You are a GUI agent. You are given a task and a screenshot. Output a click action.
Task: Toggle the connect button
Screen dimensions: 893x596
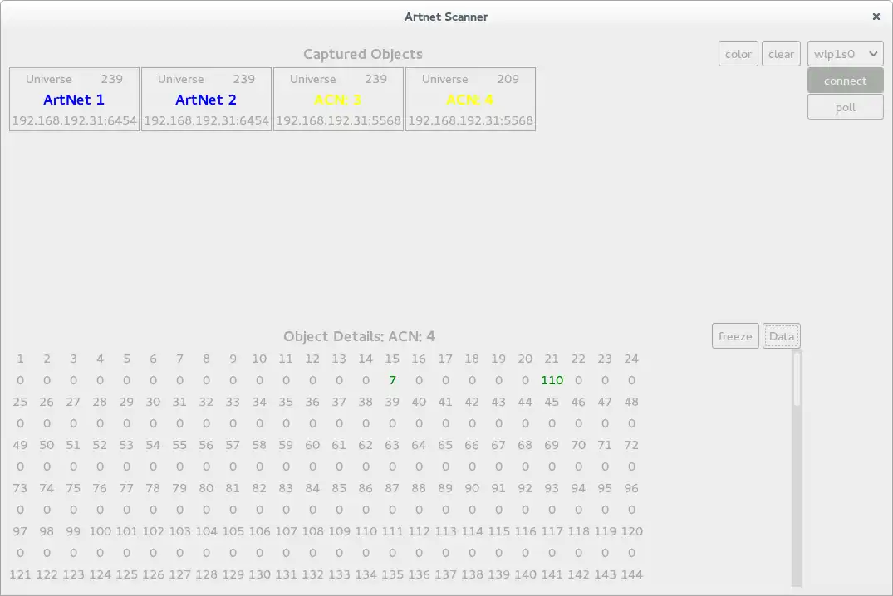pos(845,81)
